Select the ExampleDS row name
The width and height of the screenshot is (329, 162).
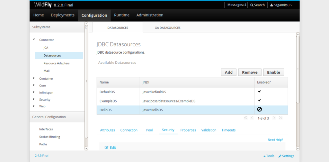(108, 101)
